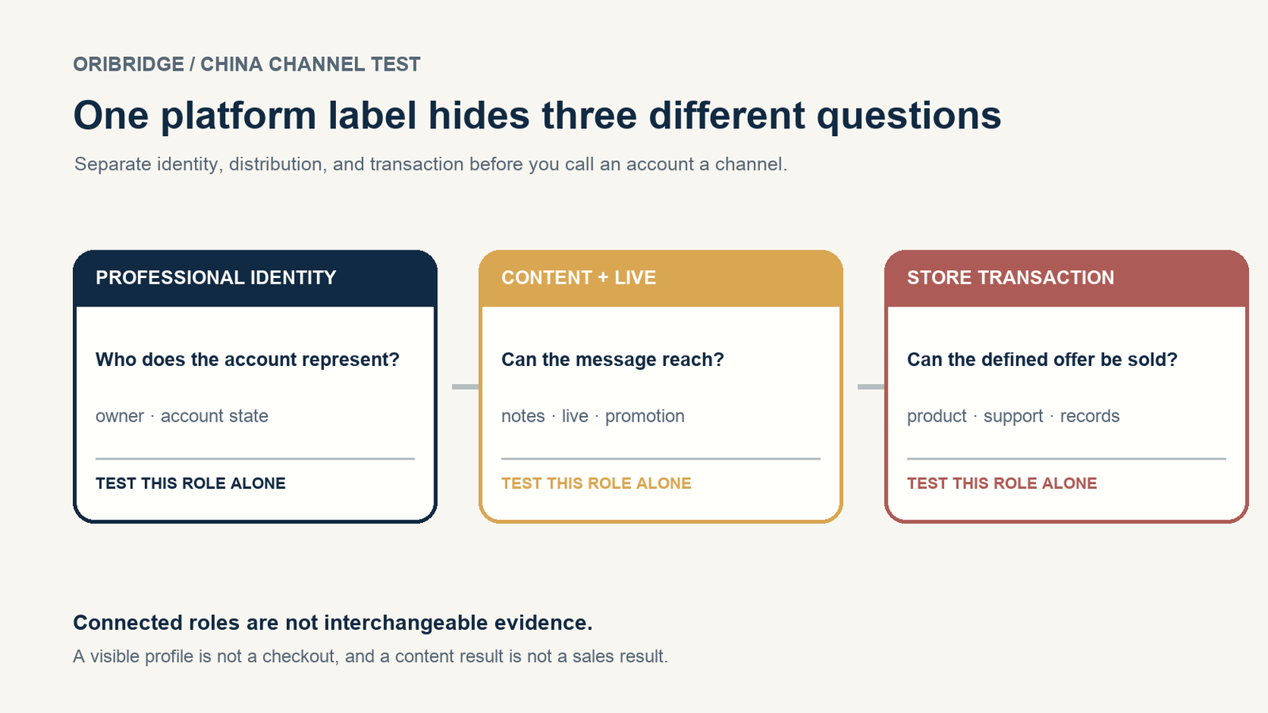
Task: Click 'Connected roles are not interchangeable evidence' heading
Action: [333, 623]
